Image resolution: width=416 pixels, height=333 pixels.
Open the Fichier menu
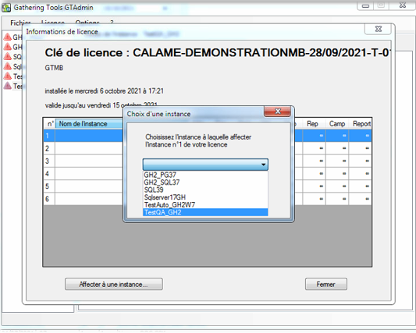click(20, 23)
